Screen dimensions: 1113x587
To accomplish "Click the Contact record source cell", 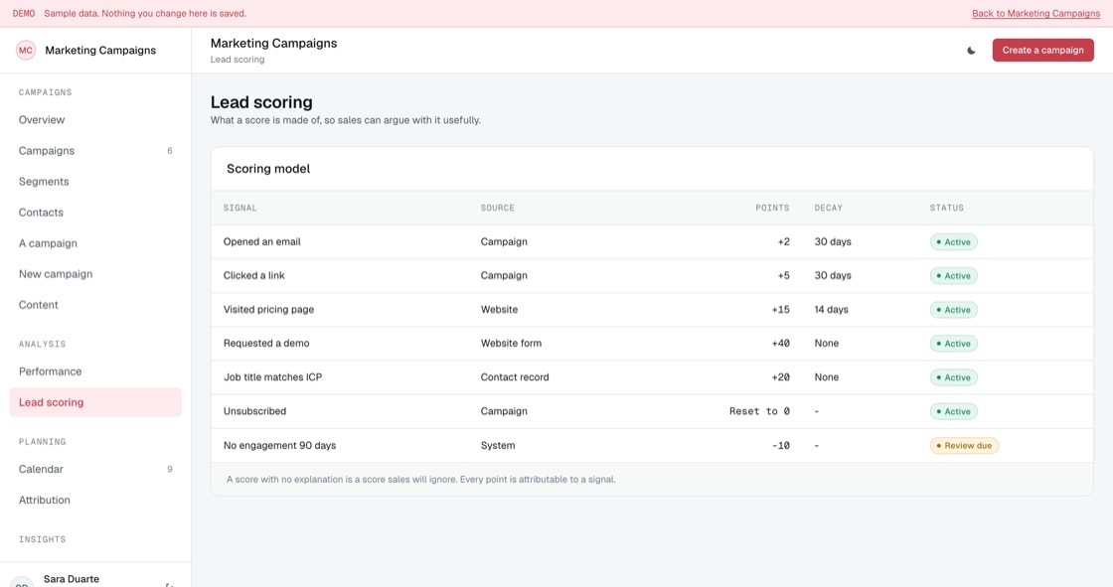I will (x=515, y=377).
